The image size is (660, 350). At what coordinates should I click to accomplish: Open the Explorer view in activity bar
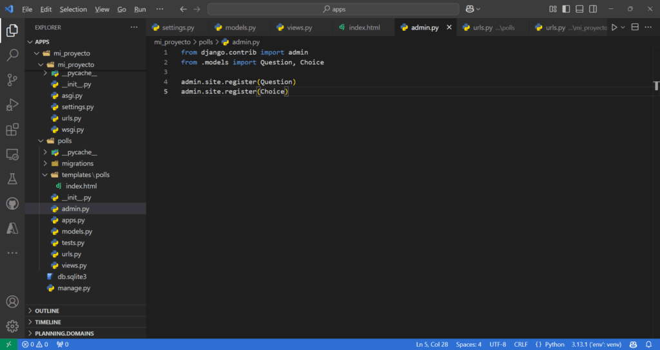[x=12, y=30]
